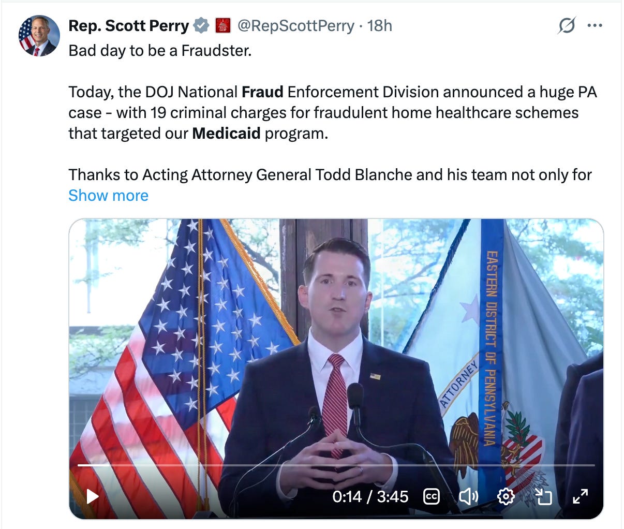Open the post via the 18h timestamp
The height and width of the screenshot is (529, 624).
(x=380, y=25)
